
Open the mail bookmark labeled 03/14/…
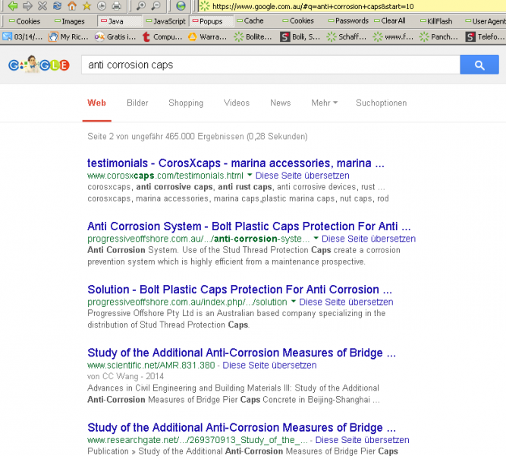(23, 37)
